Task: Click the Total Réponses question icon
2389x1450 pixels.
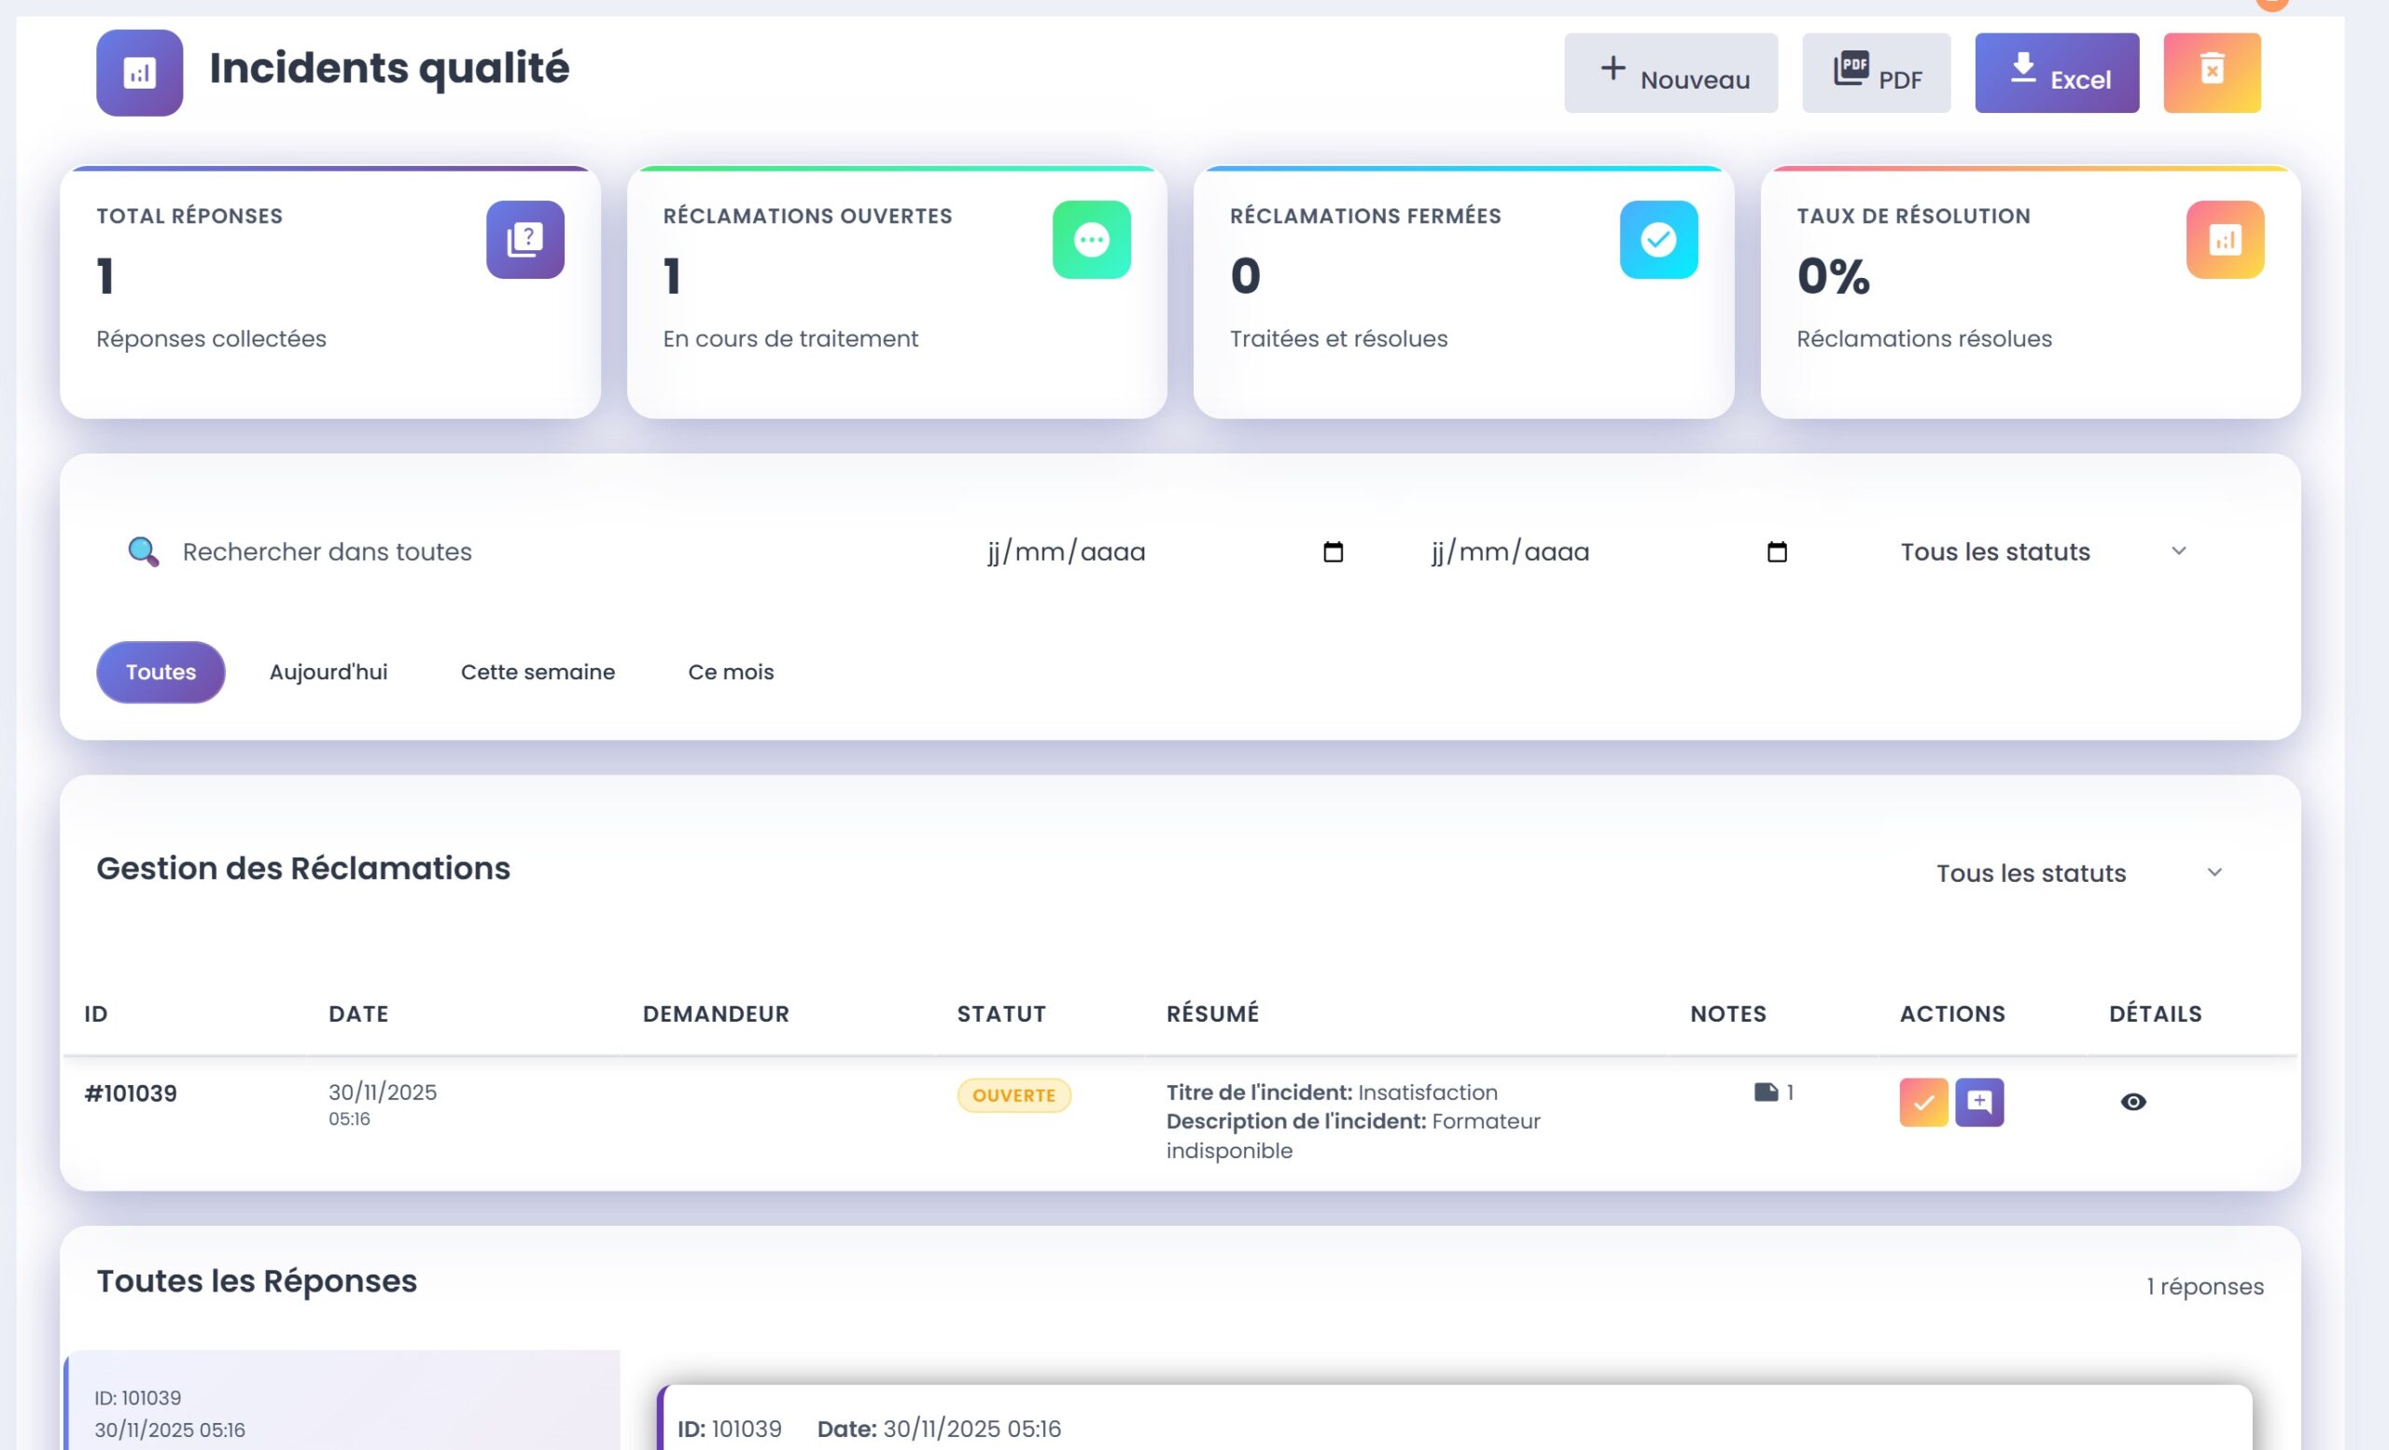Action: (x=524, y=240)
